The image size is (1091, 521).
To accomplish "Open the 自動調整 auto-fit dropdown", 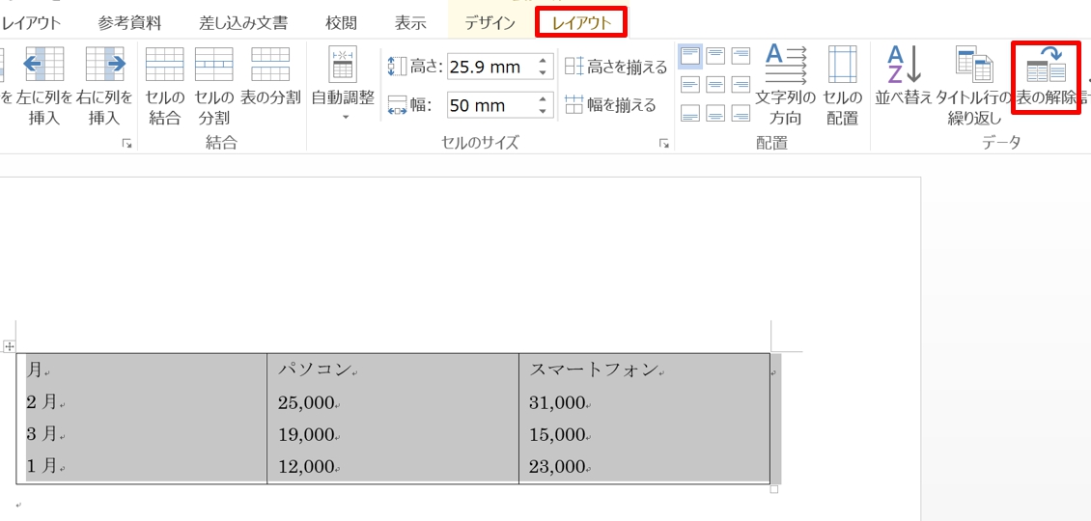I will pyautogui.click(x=343, y=84).
